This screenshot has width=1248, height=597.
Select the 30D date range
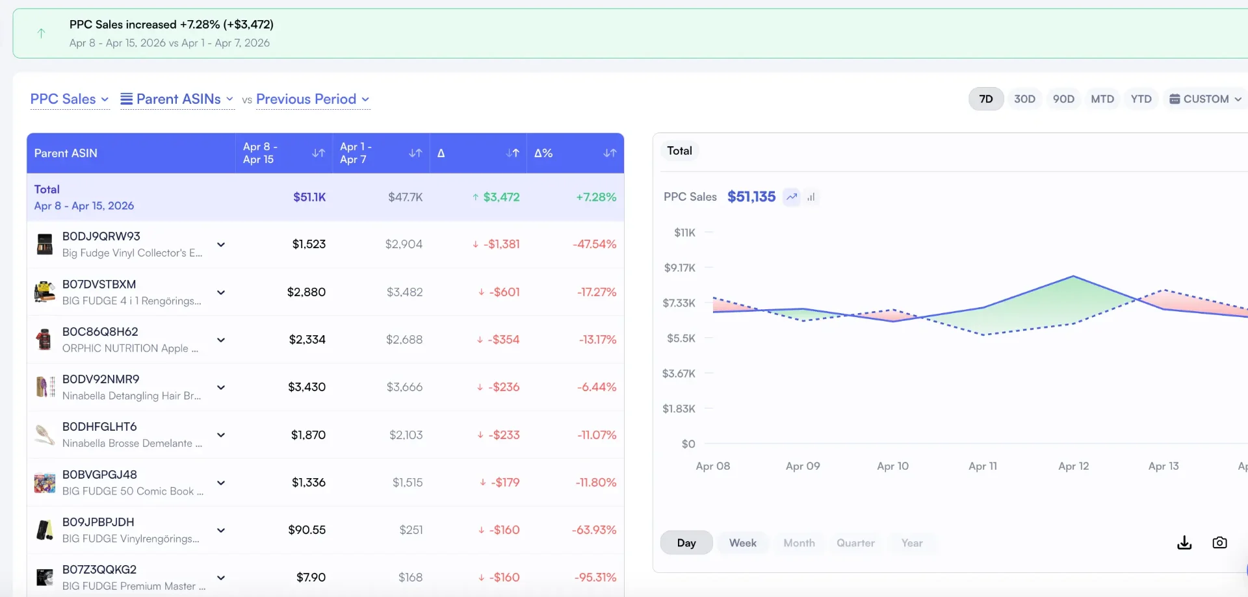(1024, 99)
